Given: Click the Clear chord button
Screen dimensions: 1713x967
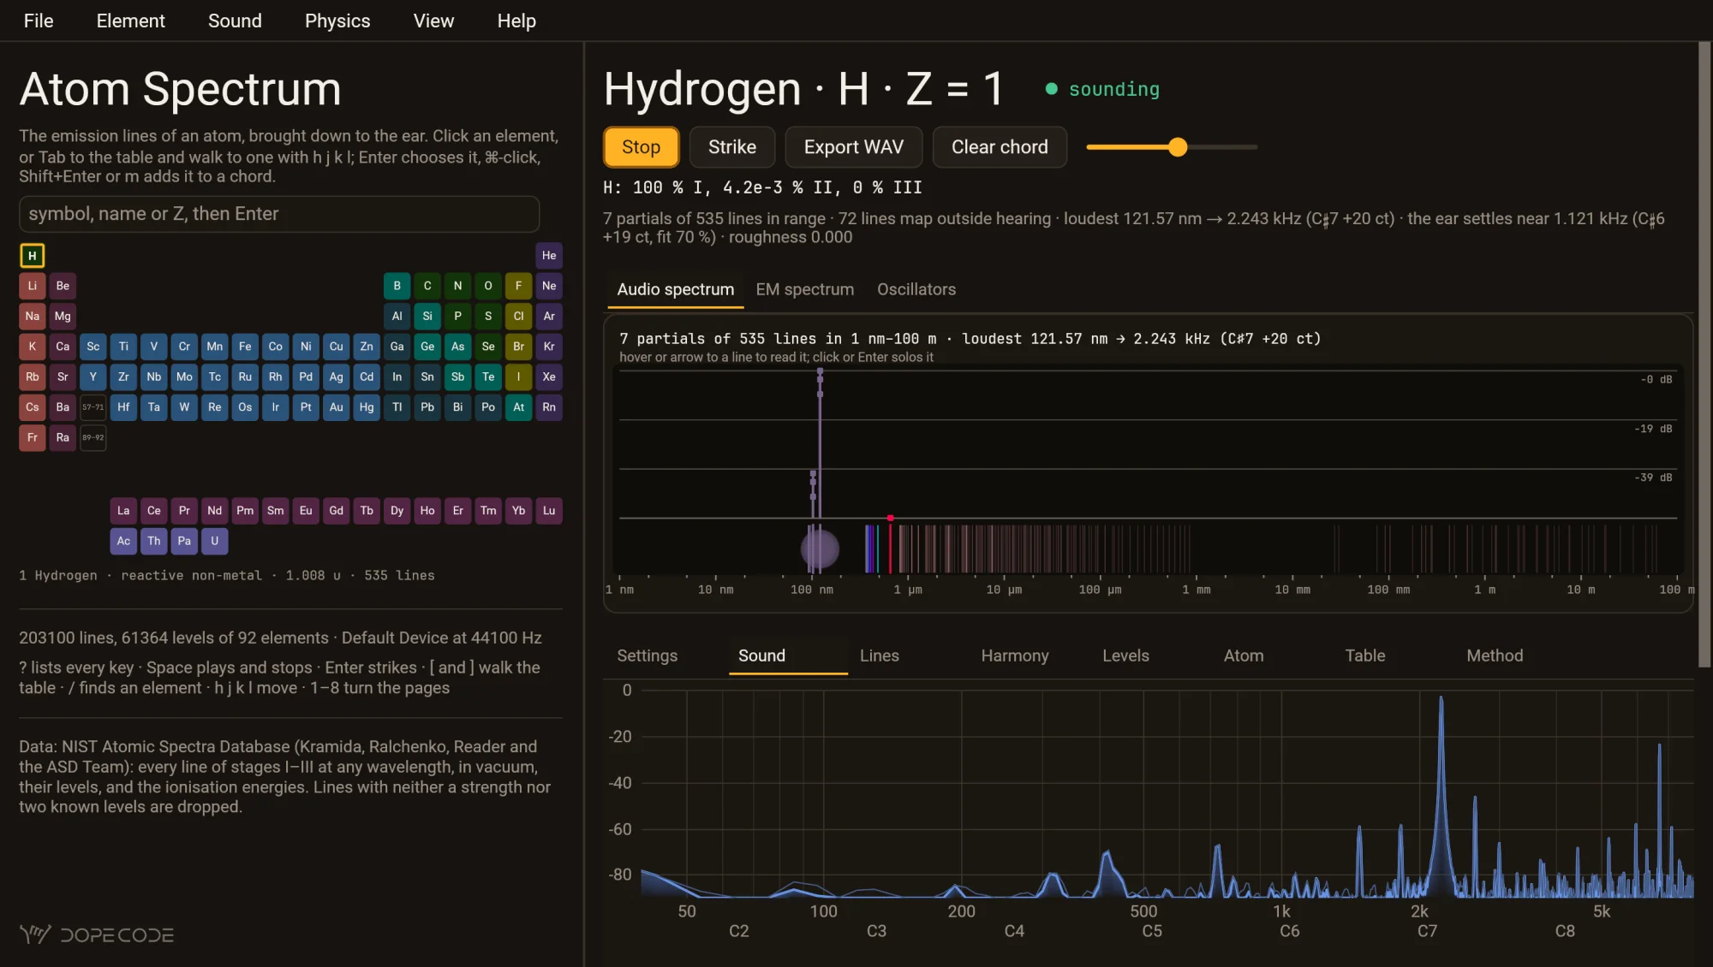Looking at the screenshot, I should pyautogui.click(x=1000, y=147).
